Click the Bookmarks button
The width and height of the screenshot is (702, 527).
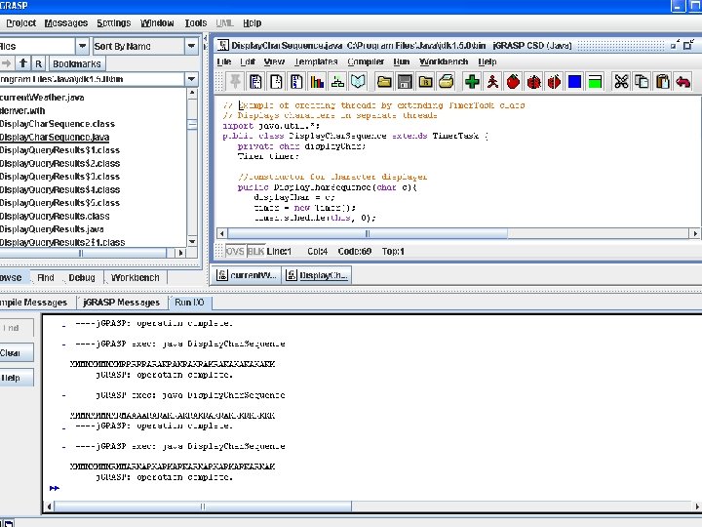pyautogui.click(x=76, y=63)
